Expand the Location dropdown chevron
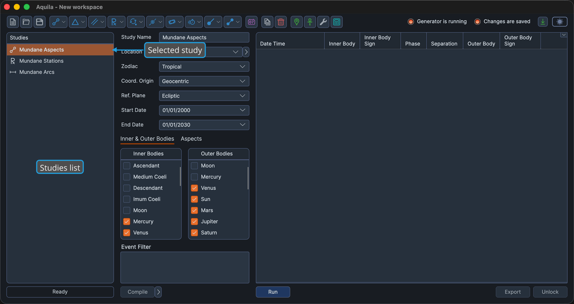 pos(236,52)
